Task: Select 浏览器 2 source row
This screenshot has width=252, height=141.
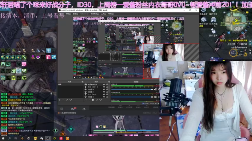Action: [96, 97]
